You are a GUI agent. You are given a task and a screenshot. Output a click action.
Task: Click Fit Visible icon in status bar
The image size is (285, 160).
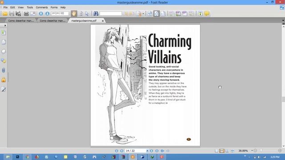pos(232,151)
